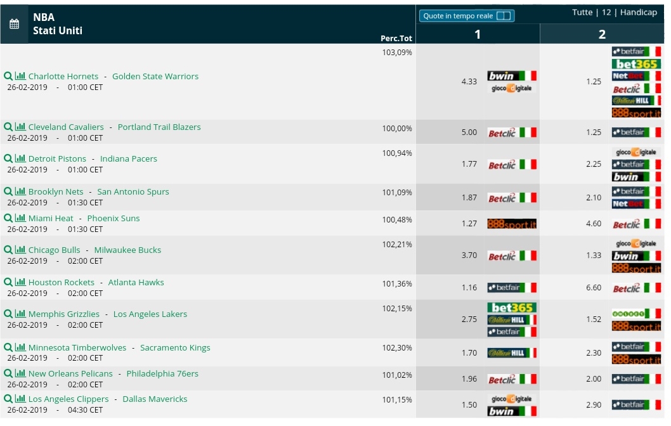671x426 pixels.
Task: Open the Portland Trail Blazers link
Action: coord(159,127)
